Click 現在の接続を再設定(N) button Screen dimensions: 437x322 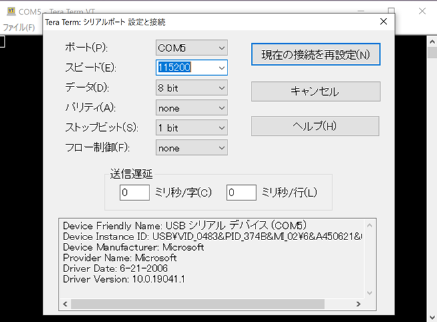[x=316, y=55]
